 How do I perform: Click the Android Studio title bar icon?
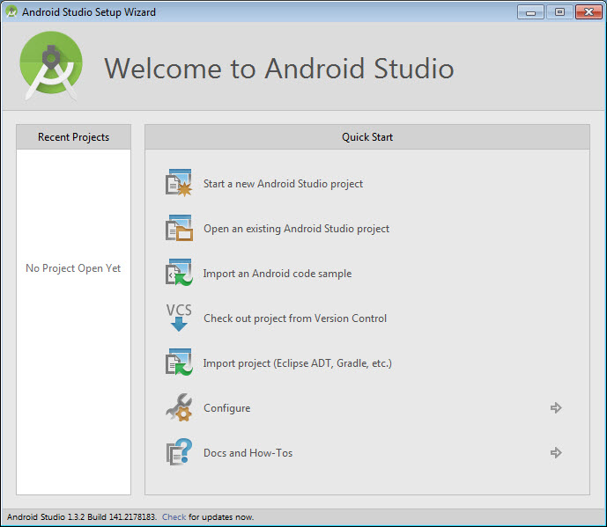11,12
